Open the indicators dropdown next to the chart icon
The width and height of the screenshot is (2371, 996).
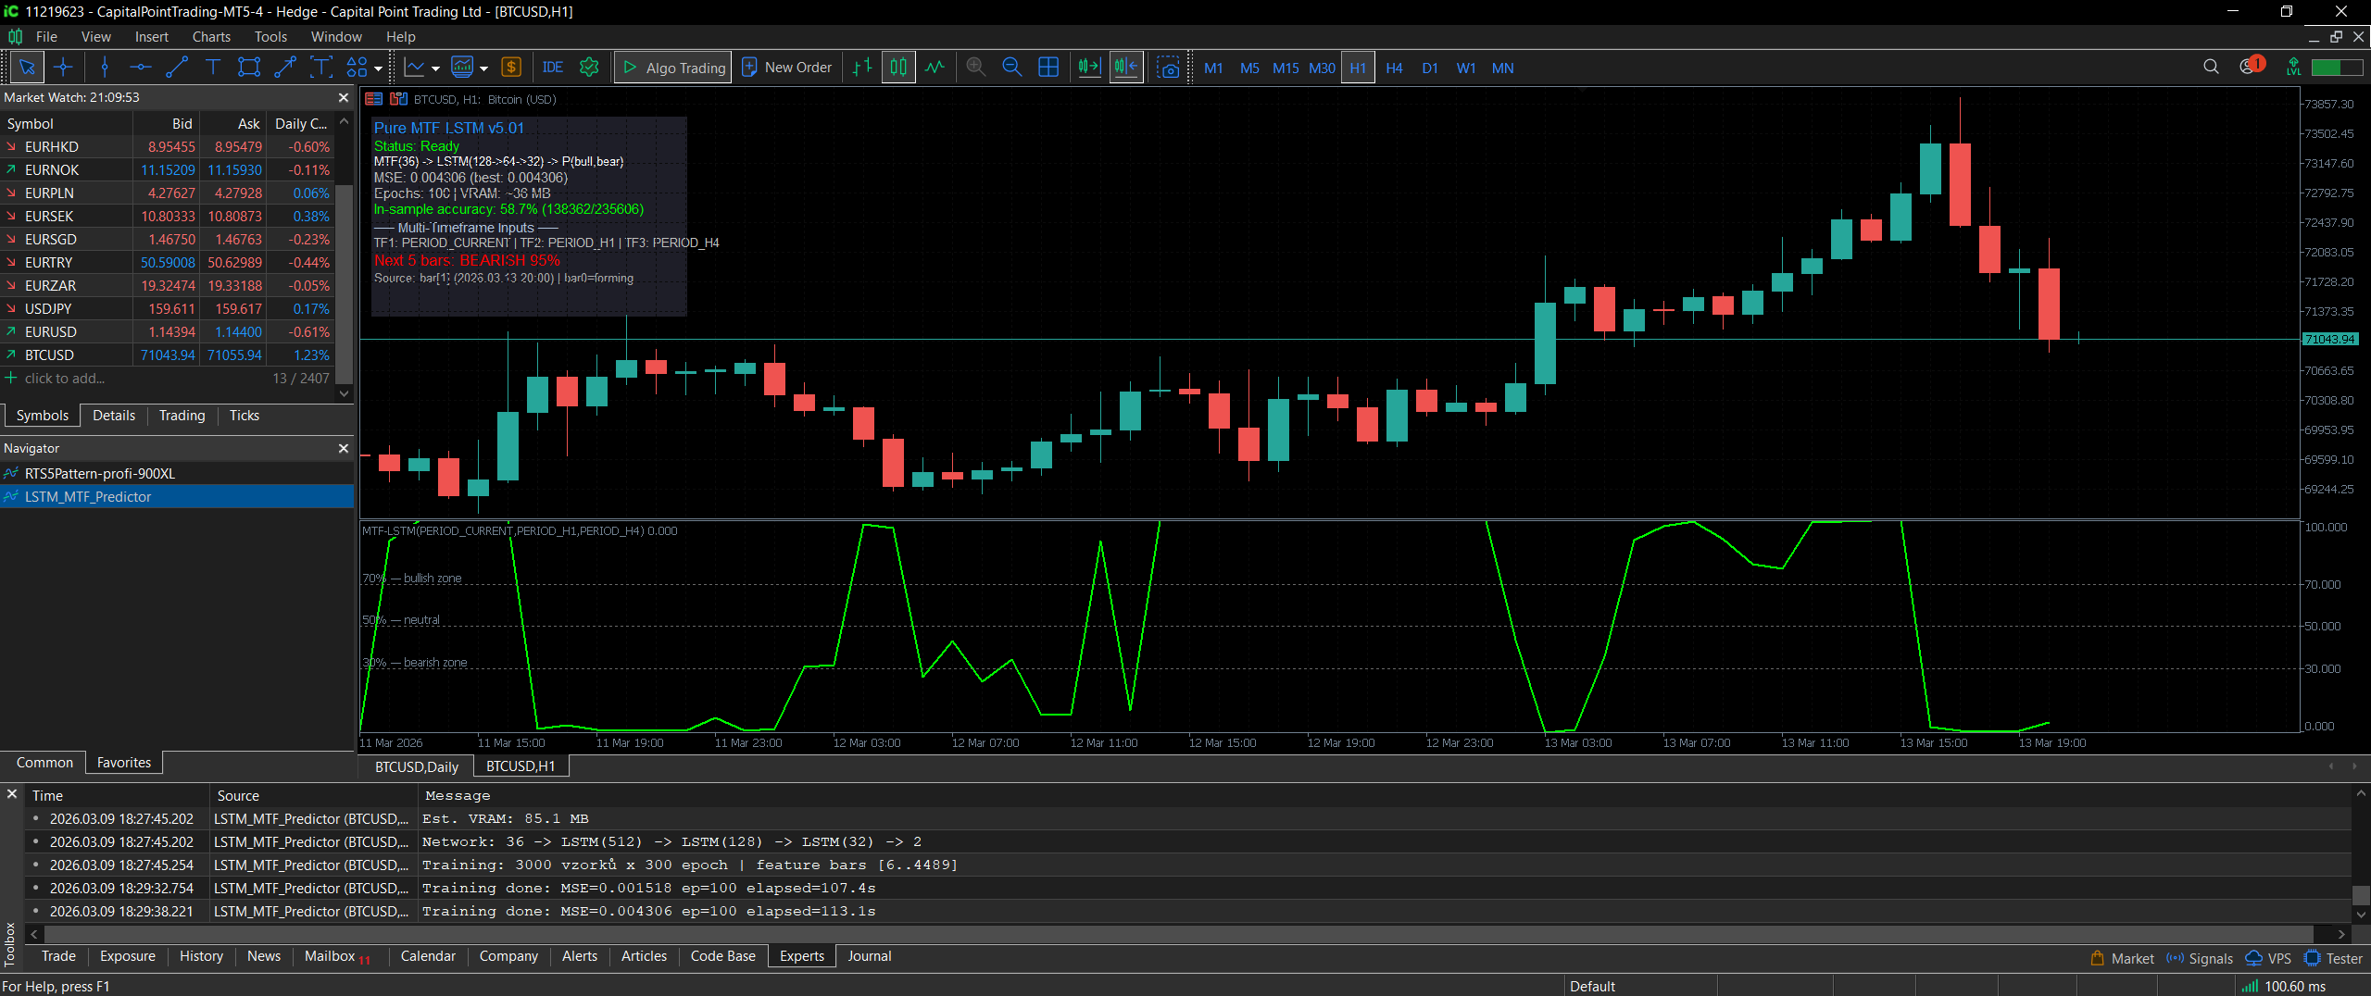coord(483,67)
